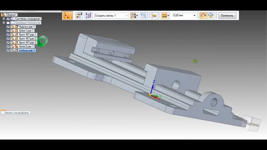The width and height of the screenshot is (267, 150).
Task: Click the part positioning icon after separator
Action: 155,15
